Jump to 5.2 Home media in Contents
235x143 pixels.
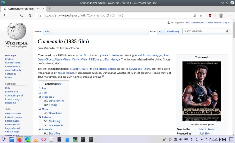56,125
